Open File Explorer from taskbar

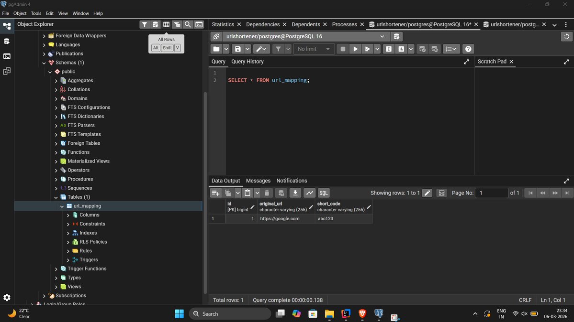coord(329,313)
